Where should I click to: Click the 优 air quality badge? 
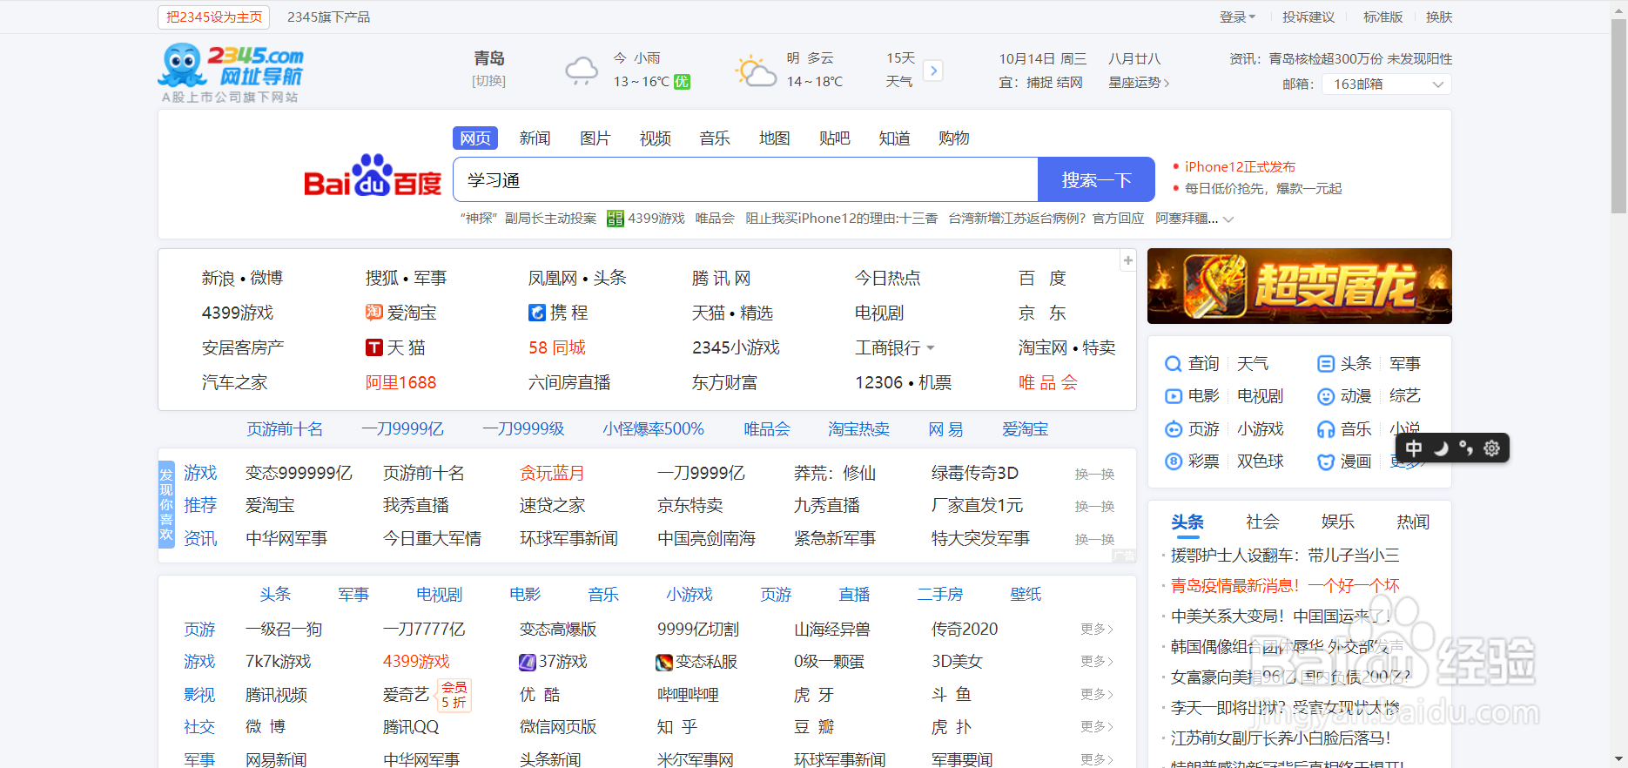coord(682,82)
